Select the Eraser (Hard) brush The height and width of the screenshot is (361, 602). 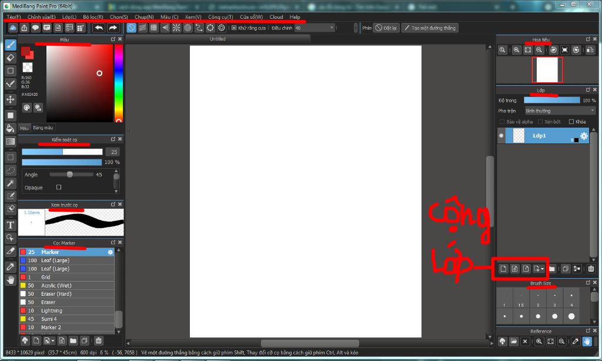click(x=67, y=294)
